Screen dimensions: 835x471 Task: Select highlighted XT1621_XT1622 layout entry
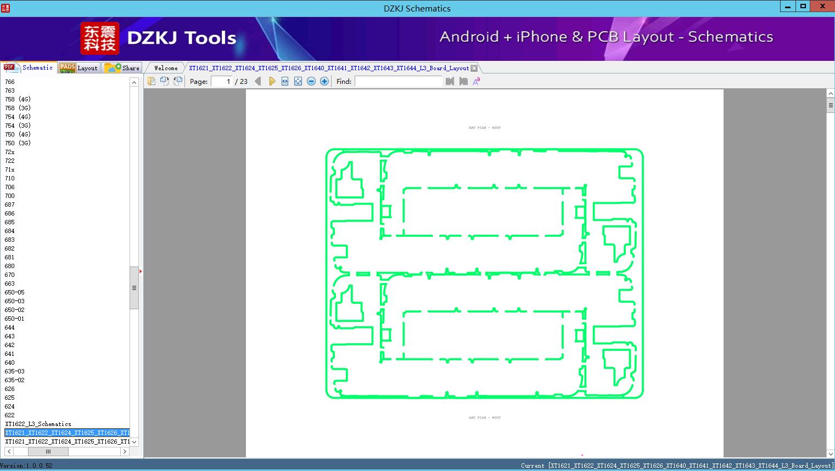67,433
